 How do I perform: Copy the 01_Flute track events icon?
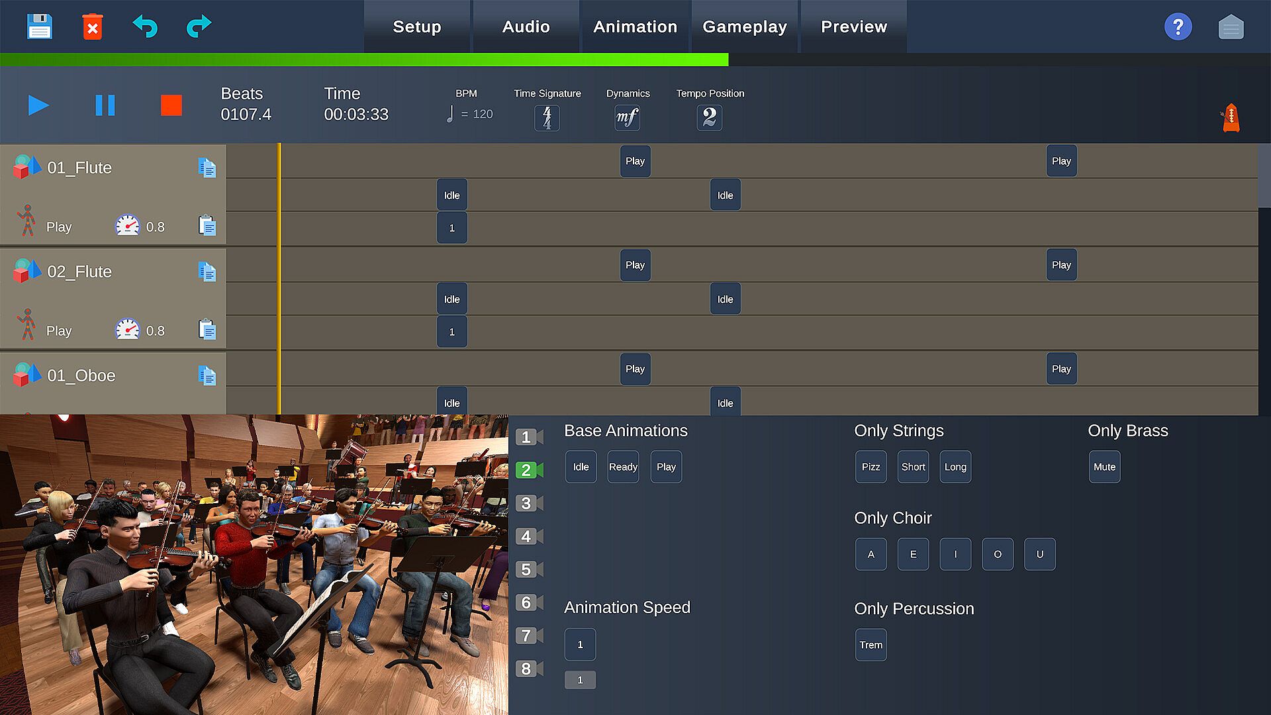pos(207,167)
